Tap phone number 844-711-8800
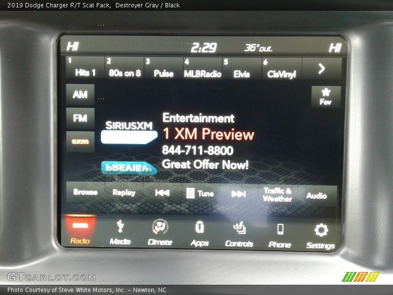Image resolution: width=393 pixels, height=295 pixels. (198, 150)
